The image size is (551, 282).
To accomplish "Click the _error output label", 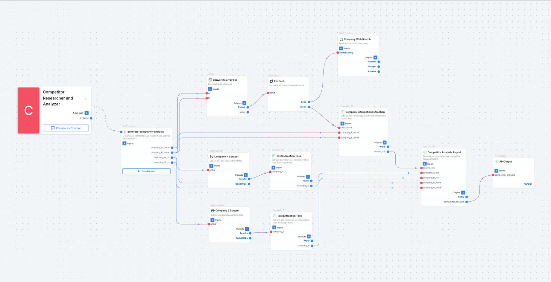I will pos(242,112).
